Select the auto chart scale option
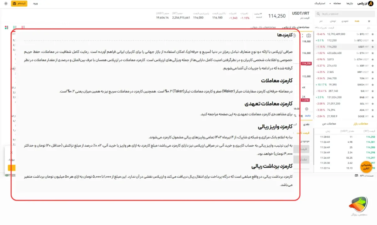Screen dimensions: 377x225 [x=308, y=116]
